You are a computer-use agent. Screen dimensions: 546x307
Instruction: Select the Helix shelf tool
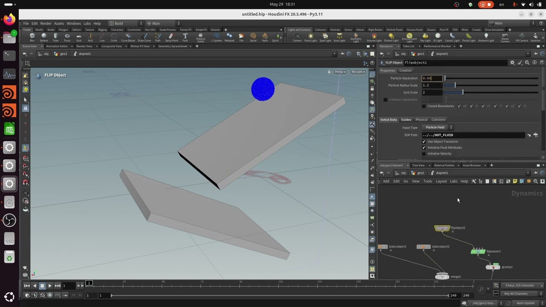click(x=265, y=37)
